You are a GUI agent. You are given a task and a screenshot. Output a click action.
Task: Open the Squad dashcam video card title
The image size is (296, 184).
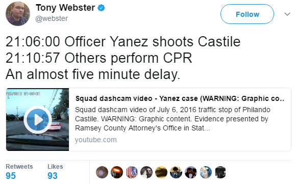pos(180,98)
